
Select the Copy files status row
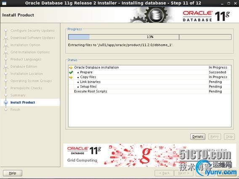pos(150,77)
